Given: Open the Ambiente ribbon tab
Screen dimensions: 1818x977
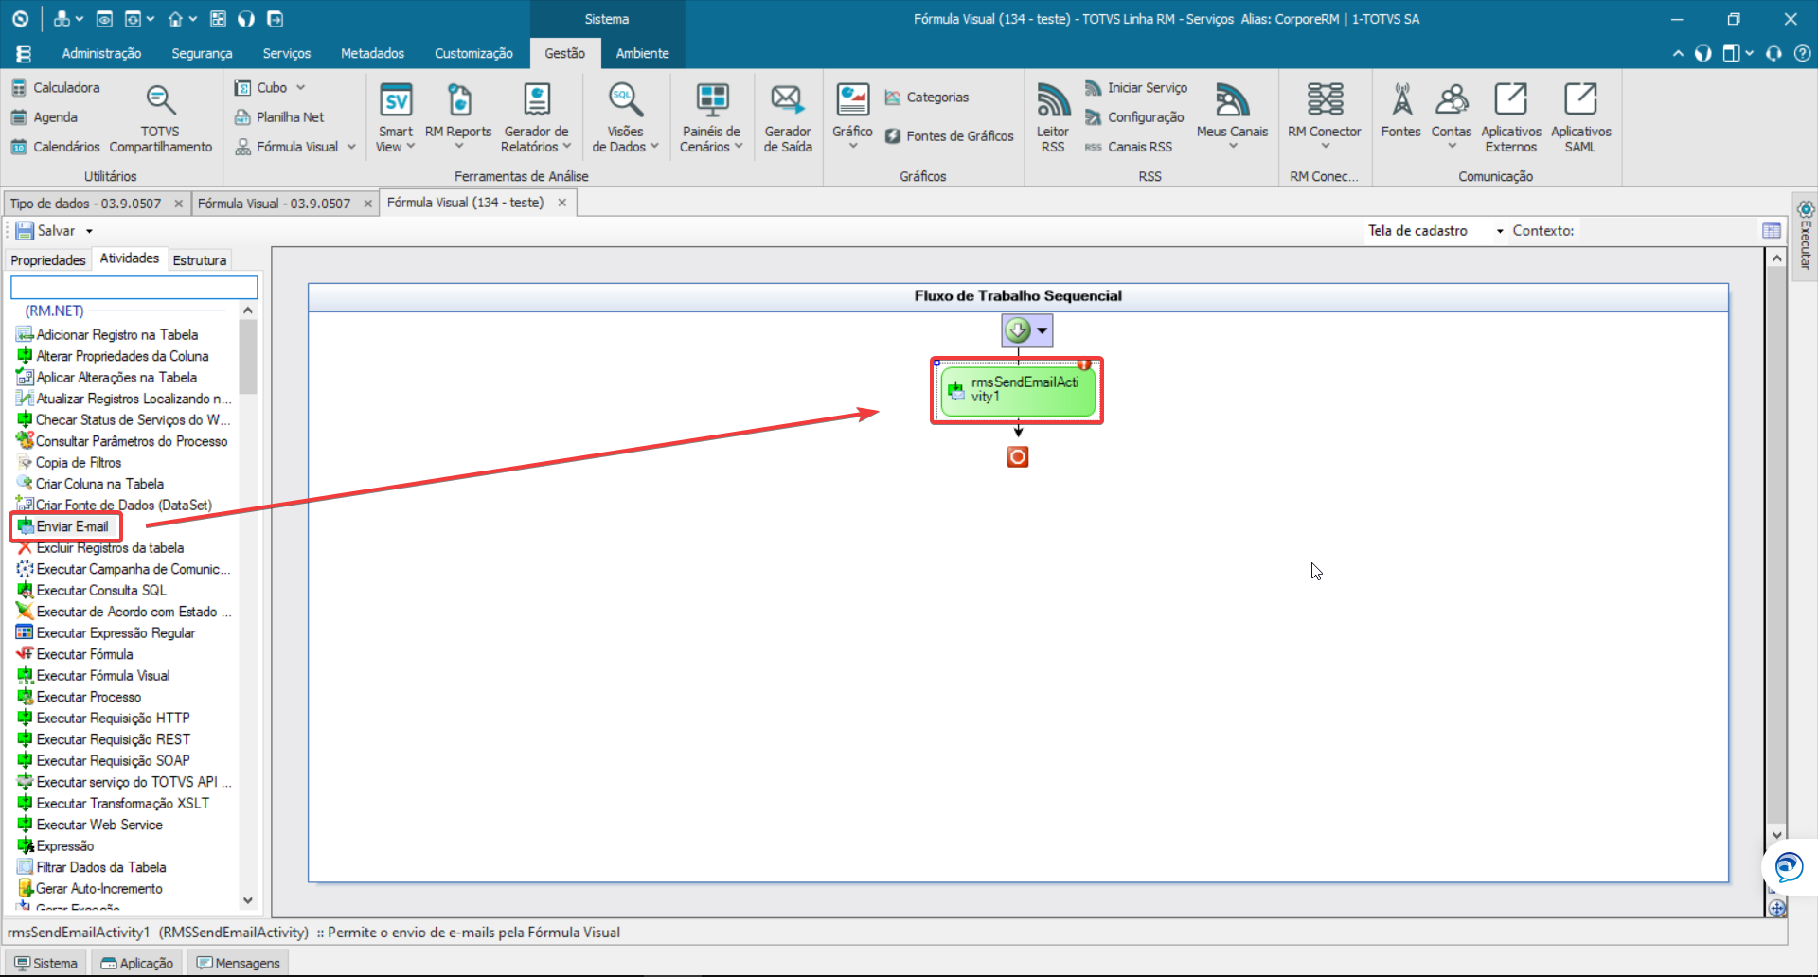Looking at the screenshot, I should pos(642,53).
